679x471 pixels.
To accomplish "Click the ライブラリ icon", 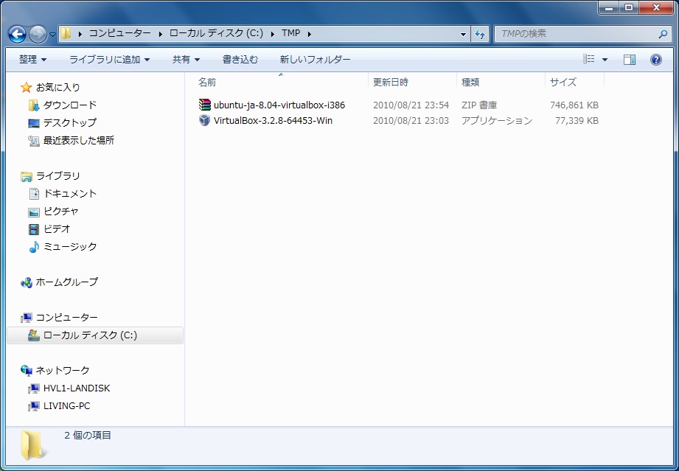I will point(27,176).
